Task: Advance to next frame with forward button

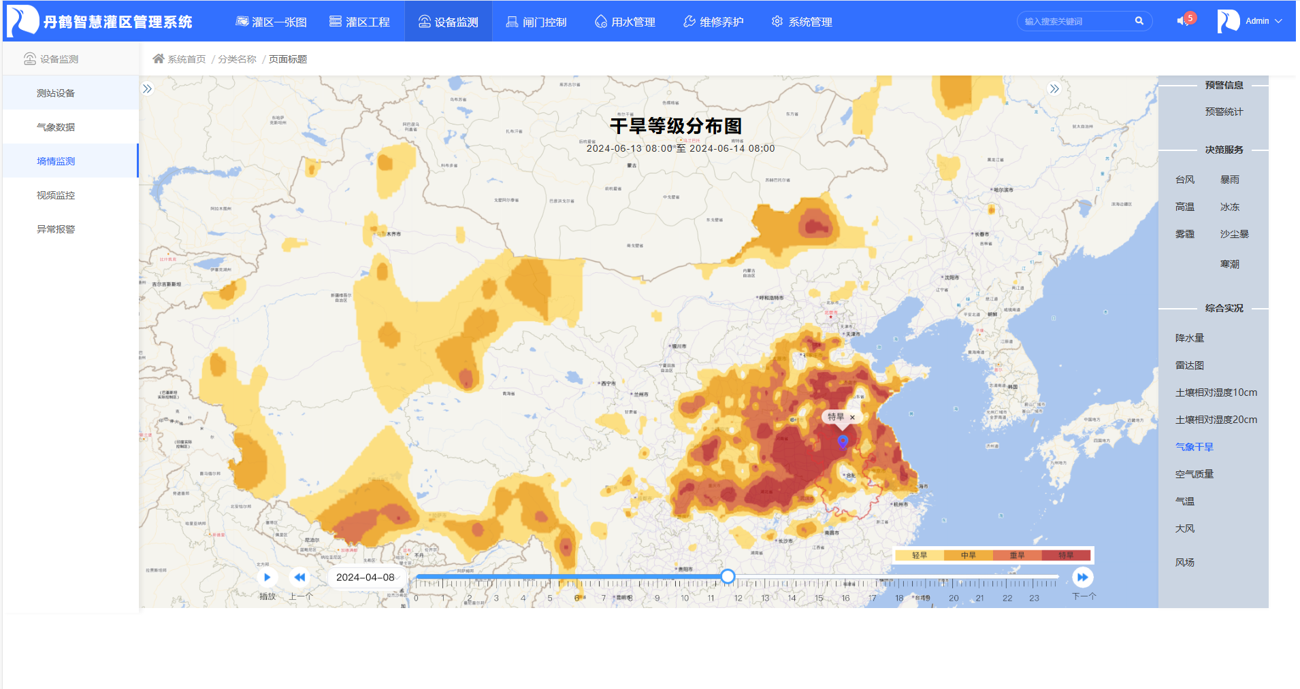Action: pyautogui.click(x=1082, y=577)
